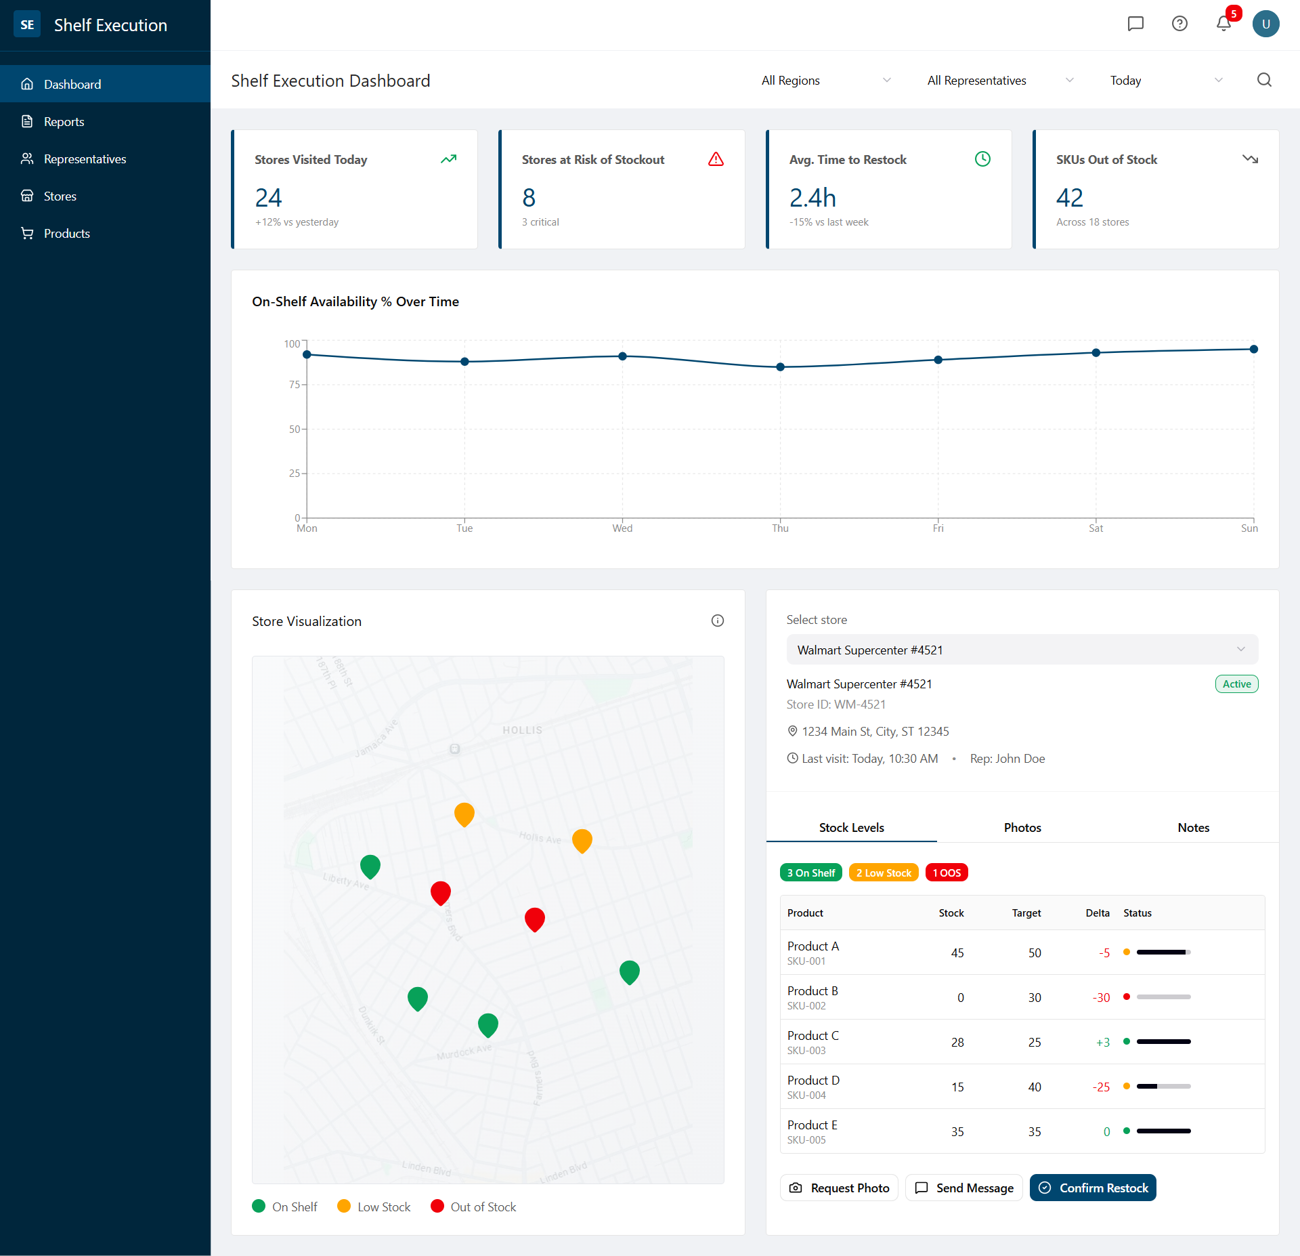Click the help question mark icon

coord(1179,24)
